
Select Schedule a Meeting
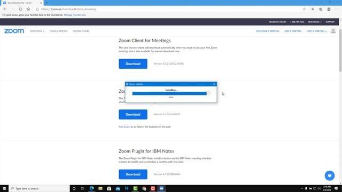click(268, 31)
